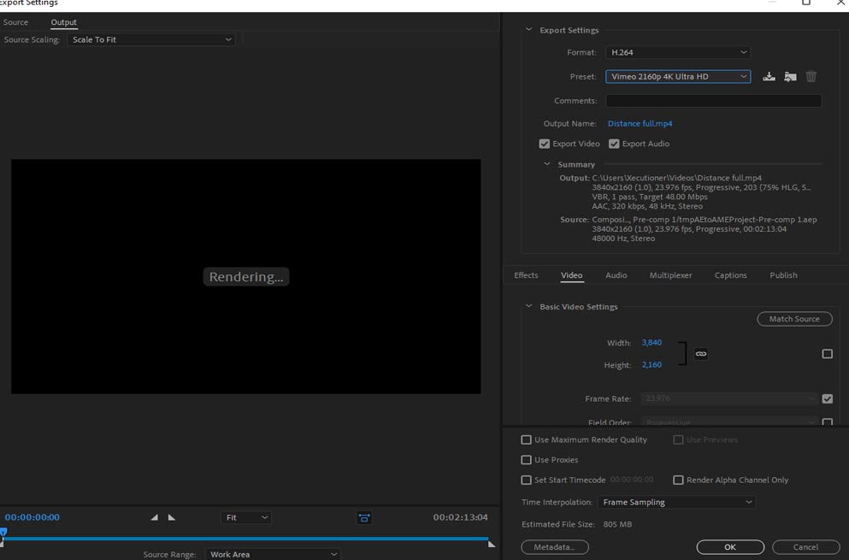Click the Cancel button
Image resolution: width=849 pixels, height=560 pixels.
[x=805, y=547]
